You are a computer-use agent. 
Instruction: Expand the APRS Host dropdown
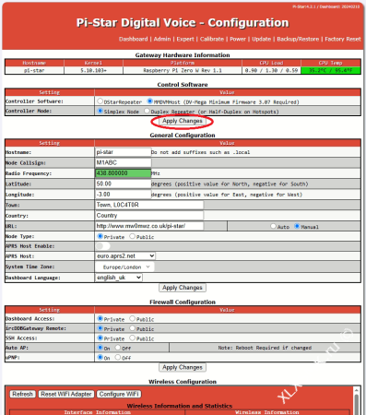tap(125, 255)
